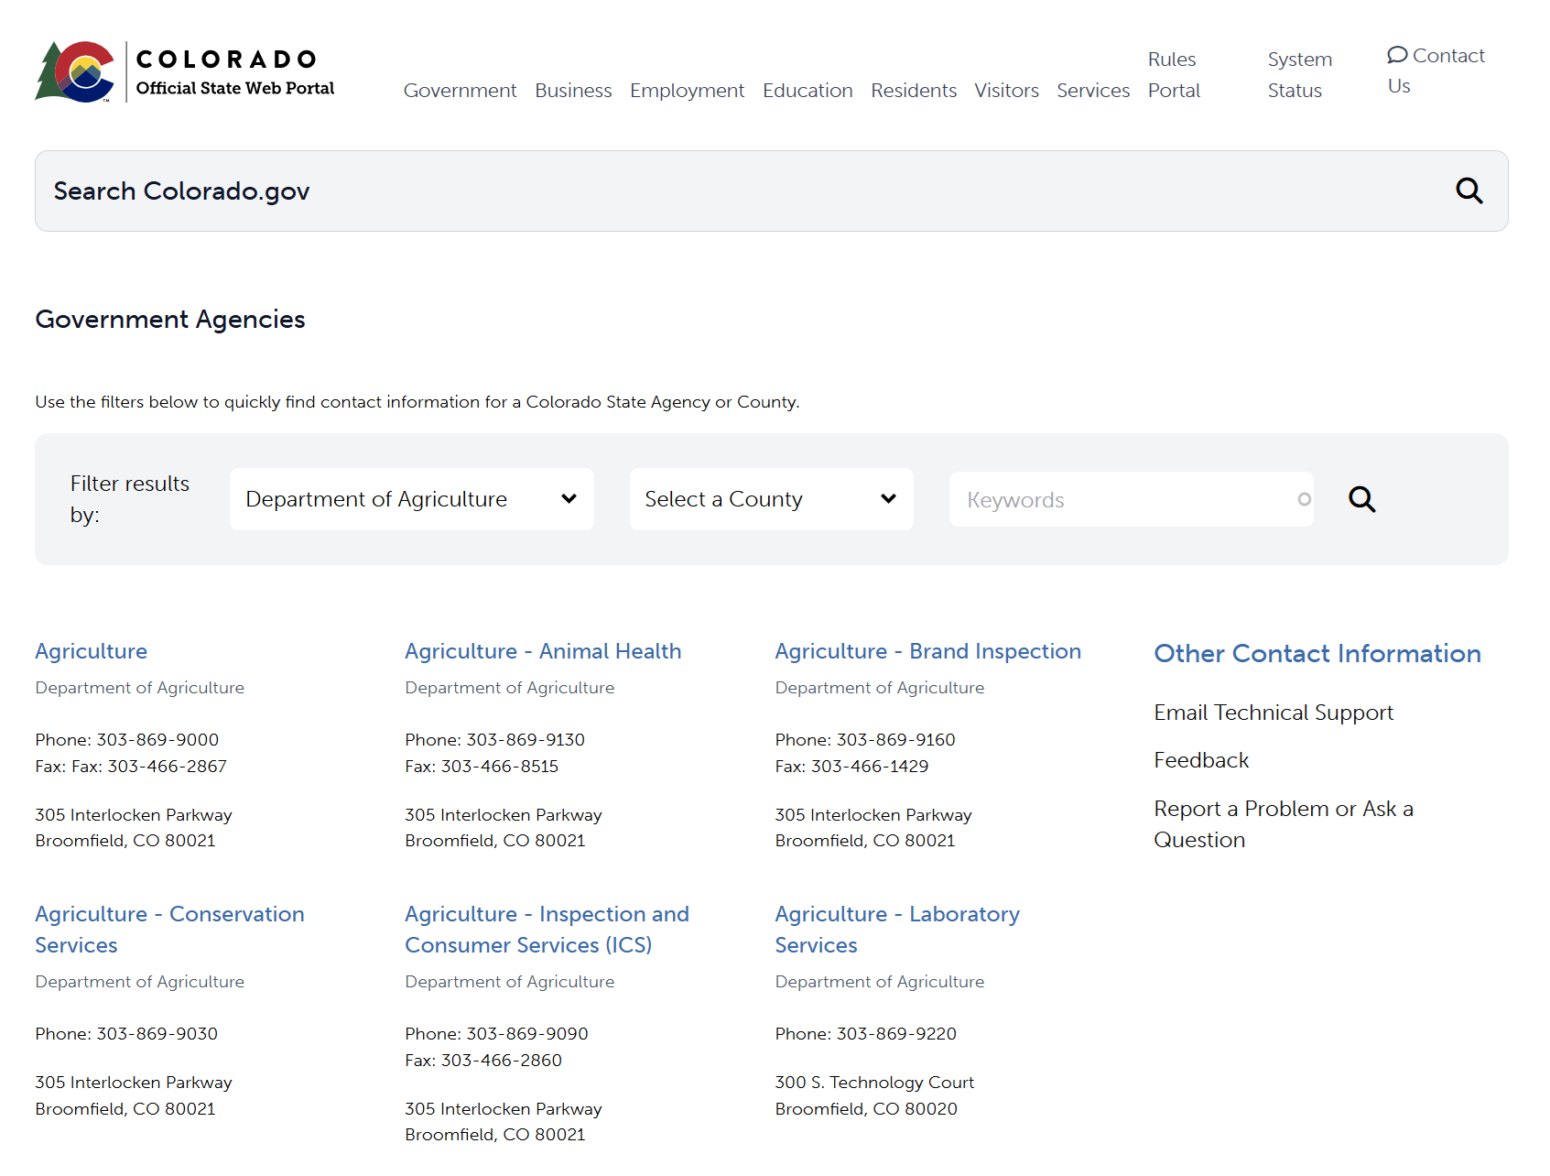Click the magnifier icon in the Colorado.gov search bar
1550x1176 pixels.
tap(1469, 191)
